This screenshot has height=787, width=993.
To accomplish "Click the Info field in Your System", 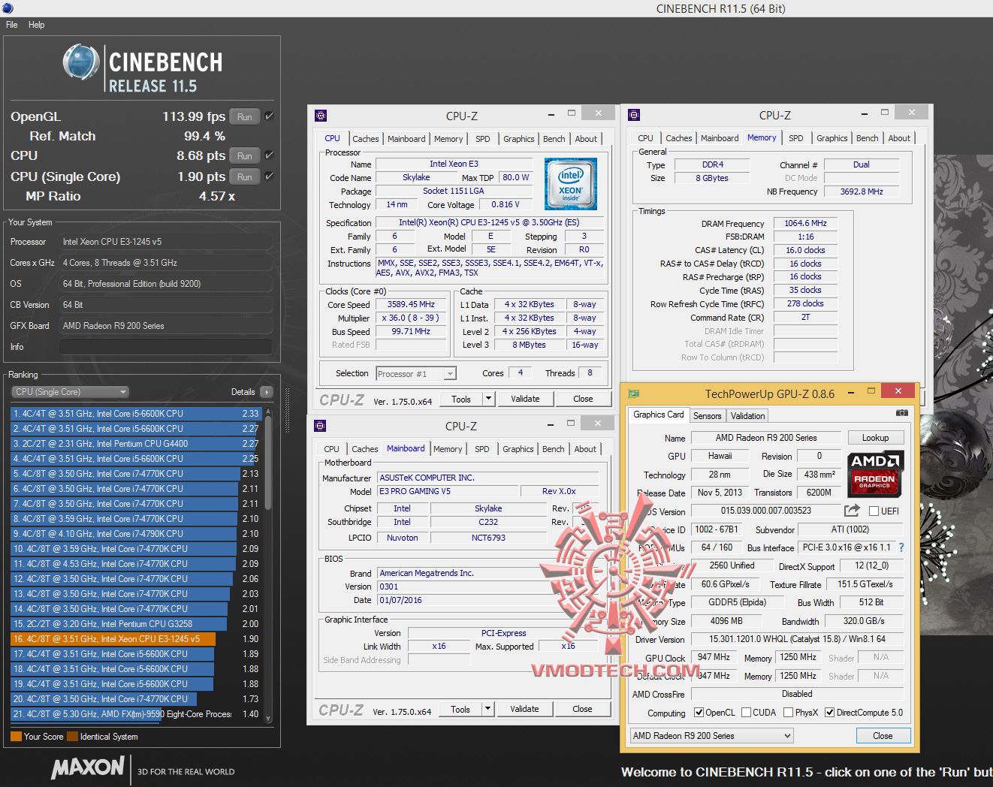I will point(165,347).
